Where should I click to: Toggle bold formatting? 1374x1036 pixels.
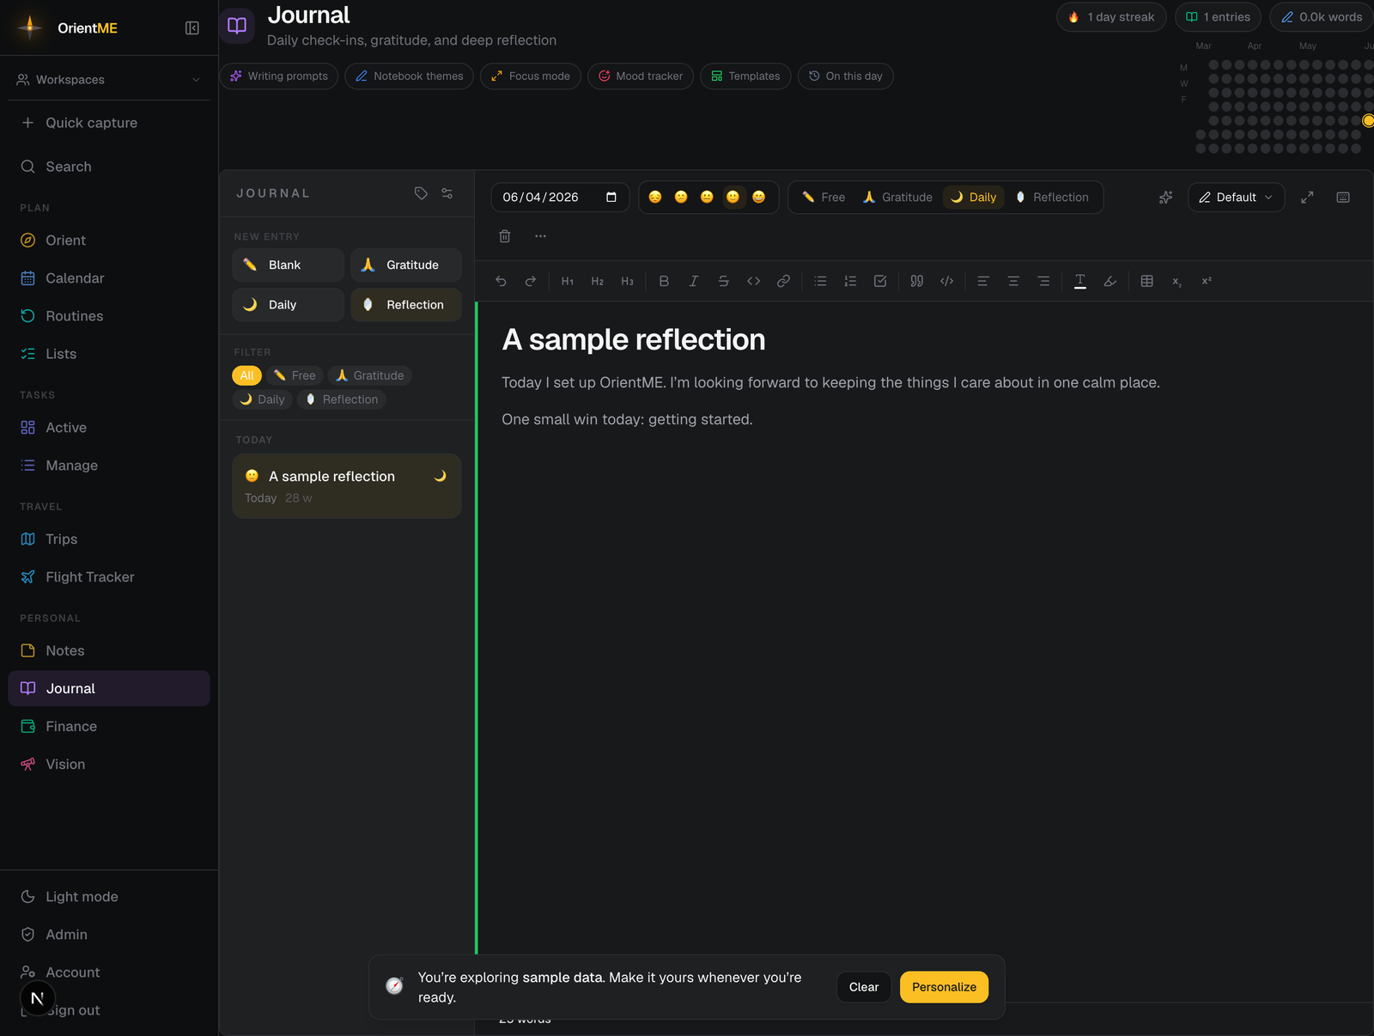[x=664, y=281]
